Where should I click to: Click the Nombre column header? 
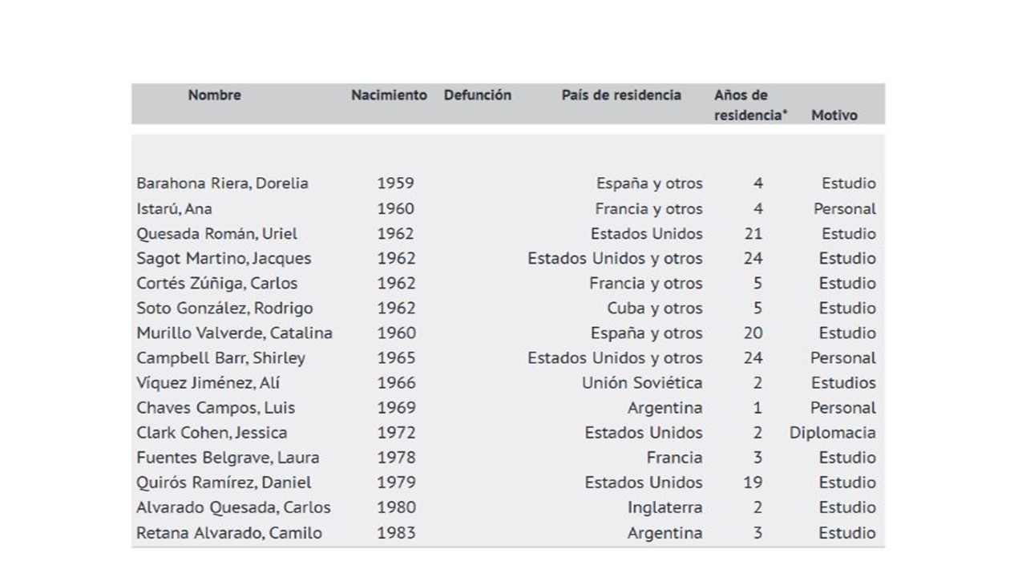(214, 95)
